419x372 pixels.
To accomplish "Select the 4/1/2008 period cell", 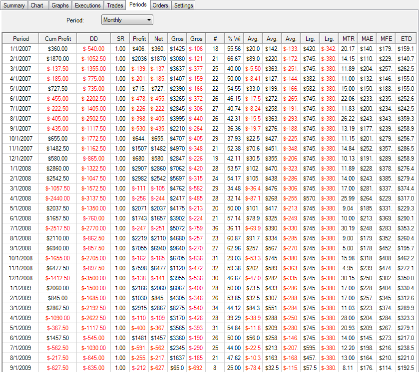I will coord(20,198).
